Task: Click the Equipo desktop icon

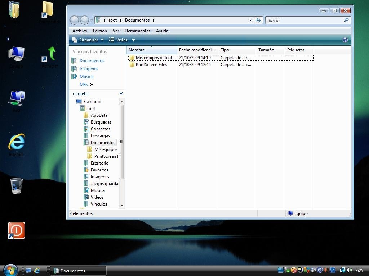Action: click(x=16, y=57)
